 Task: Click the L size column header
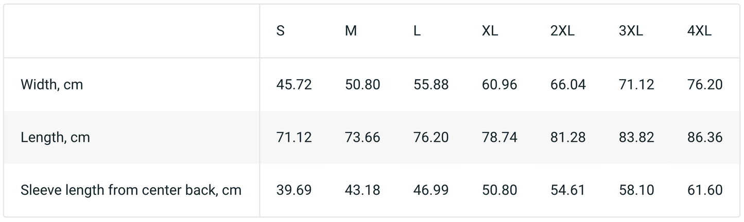tap(417, 31)
